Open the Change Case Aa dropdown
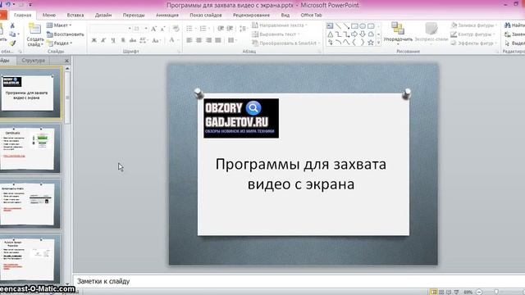525x295 pixels. tap(156, 40)
